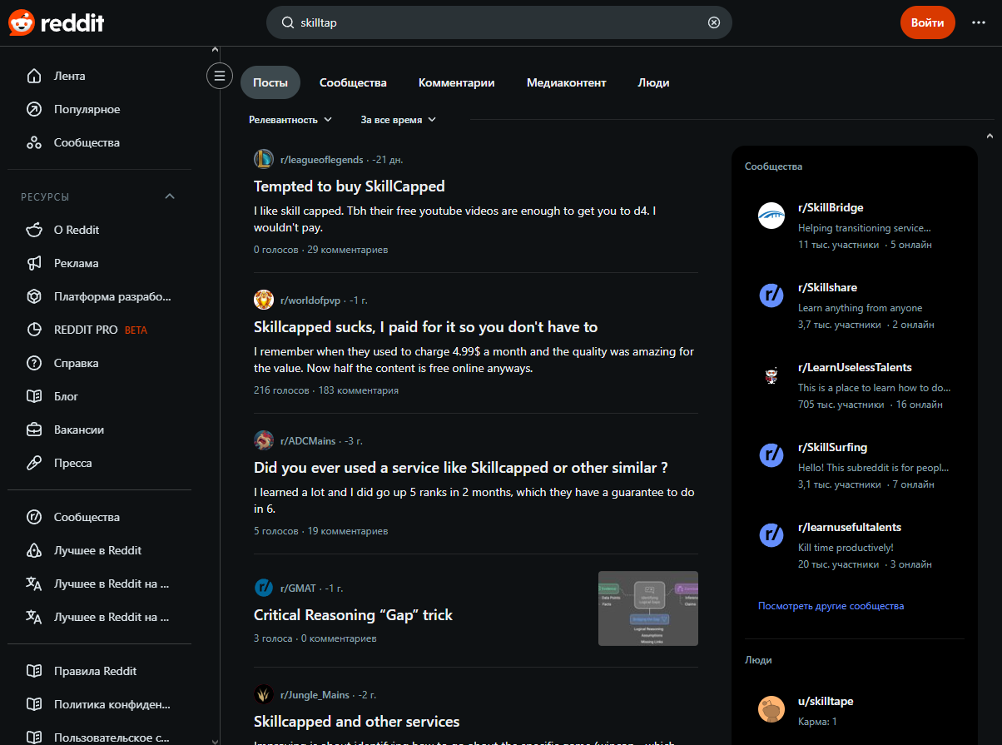Screen dimensions: 1002x745
Task: Click the left sidebar scrollbar up arrow
Action: 215,51
